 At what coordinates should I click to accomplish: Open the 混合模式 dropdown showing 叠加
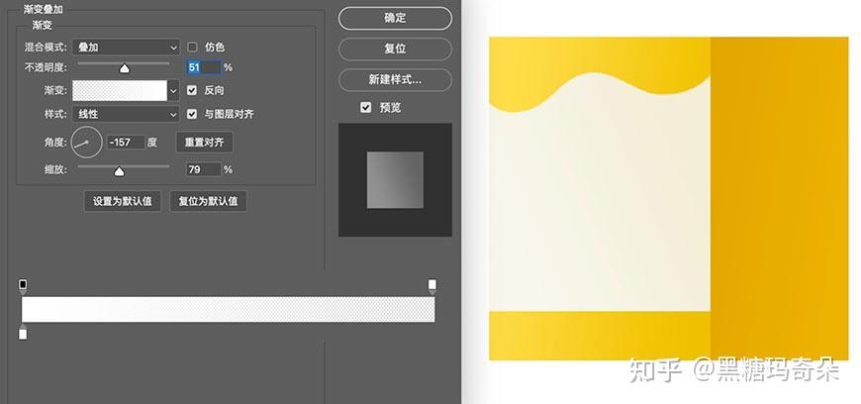click(x=126, y=48)
